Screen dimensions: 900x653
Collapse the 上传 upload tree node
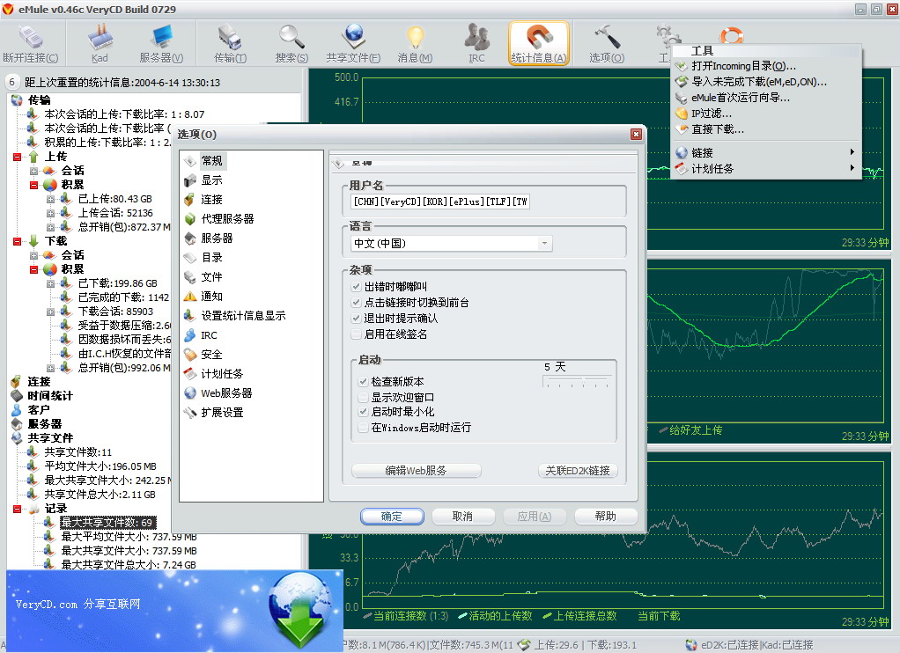[x=18, y=157]
